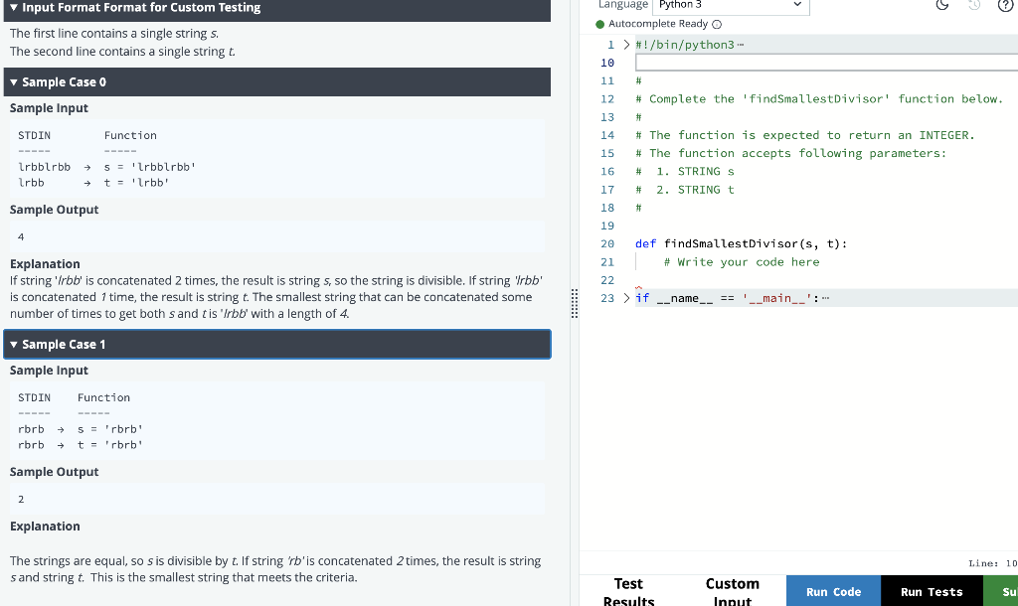1018x606 pixels.
Task: Collapse the Sample Case 0 section
Action: [12, 81]
